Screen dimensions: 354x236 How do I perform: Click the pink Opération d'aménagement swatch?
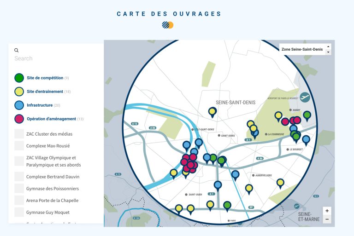click(x=19, y=119)
